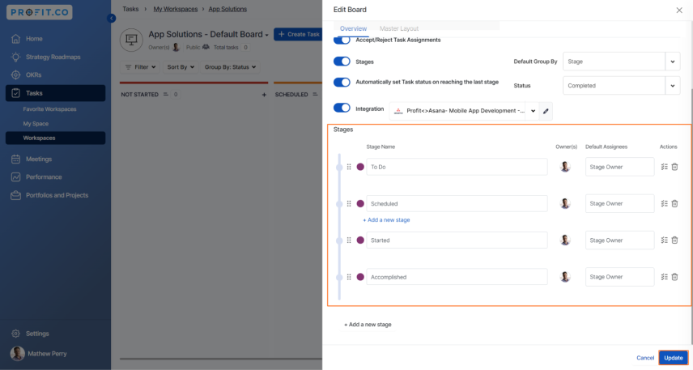Add task in Not Started column

click(x=264, y=95)
